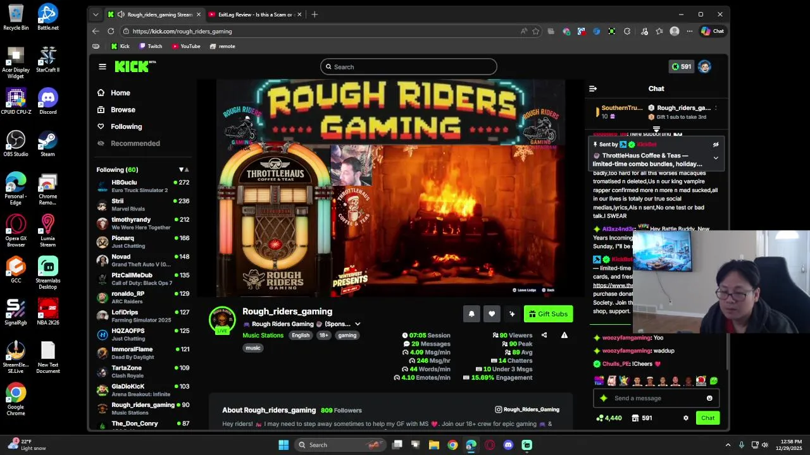Click Gift Subs button
This screenshot has width=810, height=455.
point(548,314)
